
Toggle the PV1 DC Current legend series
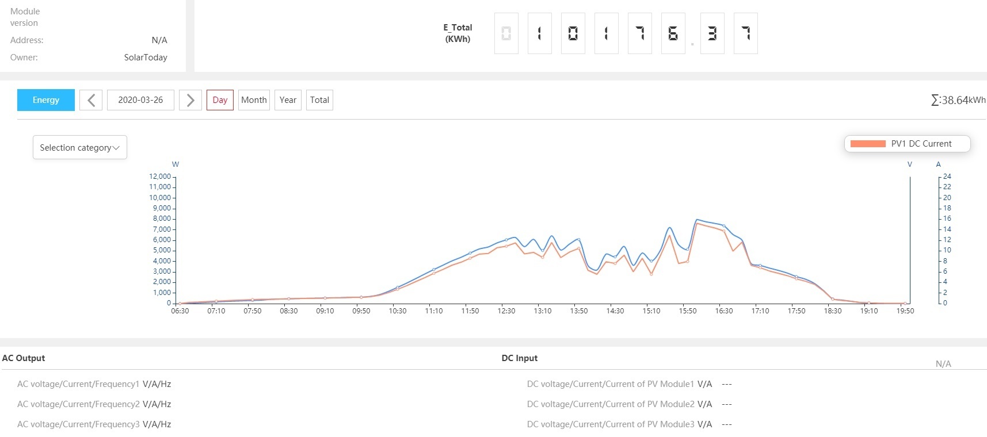point(921,144)
